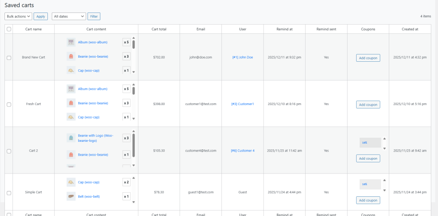Click scroll-up arrow in Cart 2 content
438x216 pixels.
tap(133, 131)
